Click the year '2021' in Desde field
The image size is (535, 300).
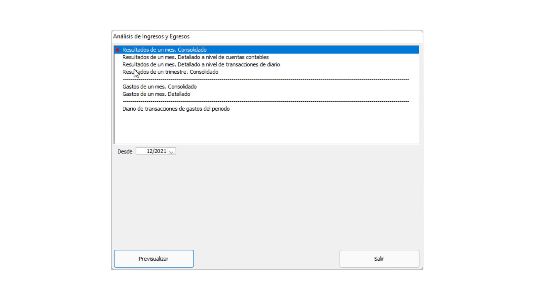(x=160, y=151)
